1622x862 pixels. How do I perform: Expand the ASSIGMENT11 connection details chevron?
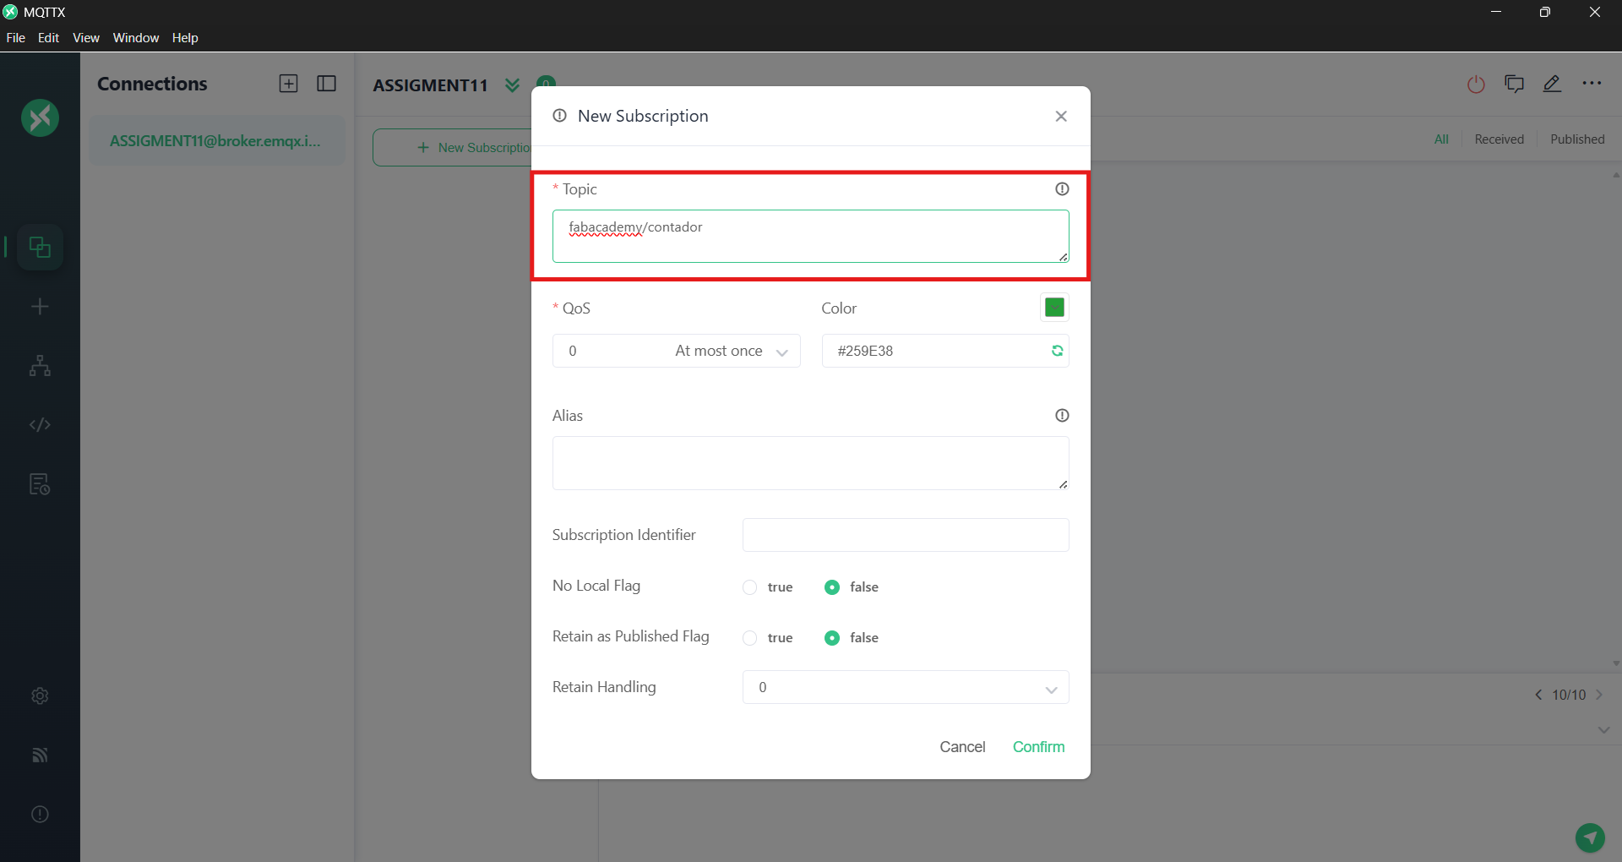512,85
